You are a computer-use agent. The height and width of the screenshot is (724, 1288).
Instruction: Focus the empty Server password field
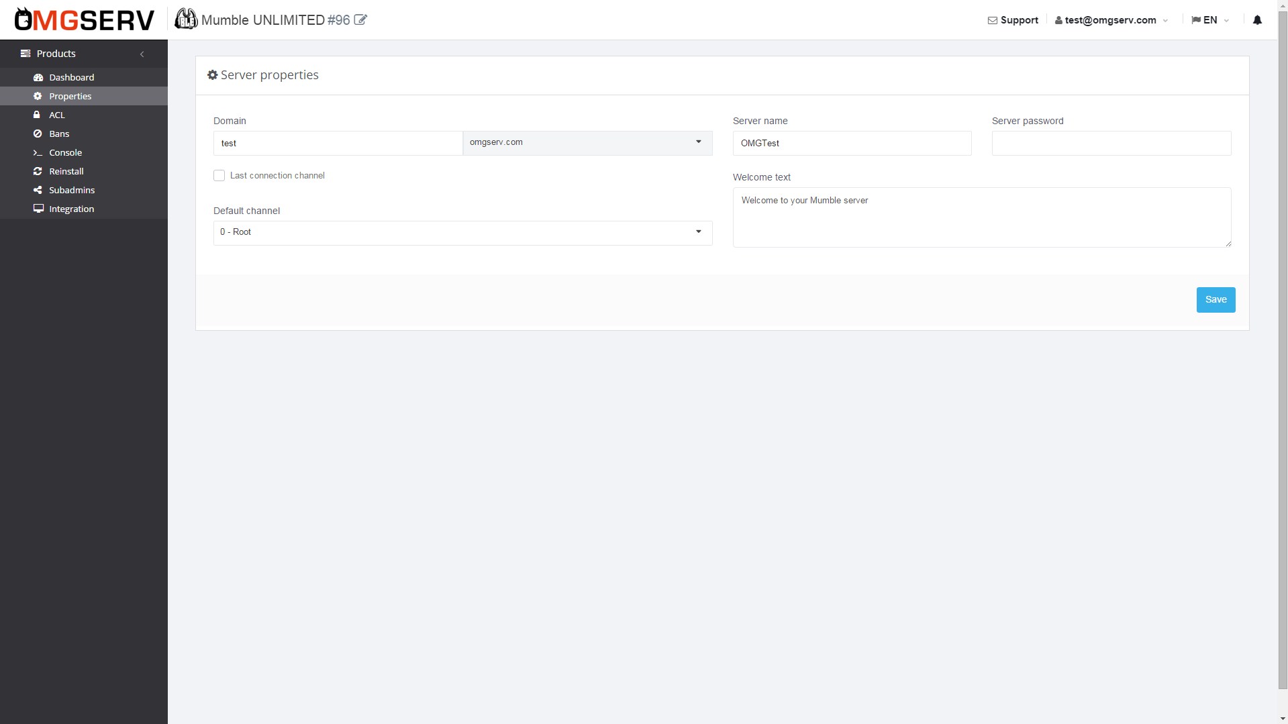[1111, 143]
